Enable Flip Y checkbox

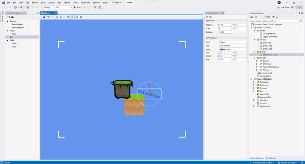[x=236, y=53]
